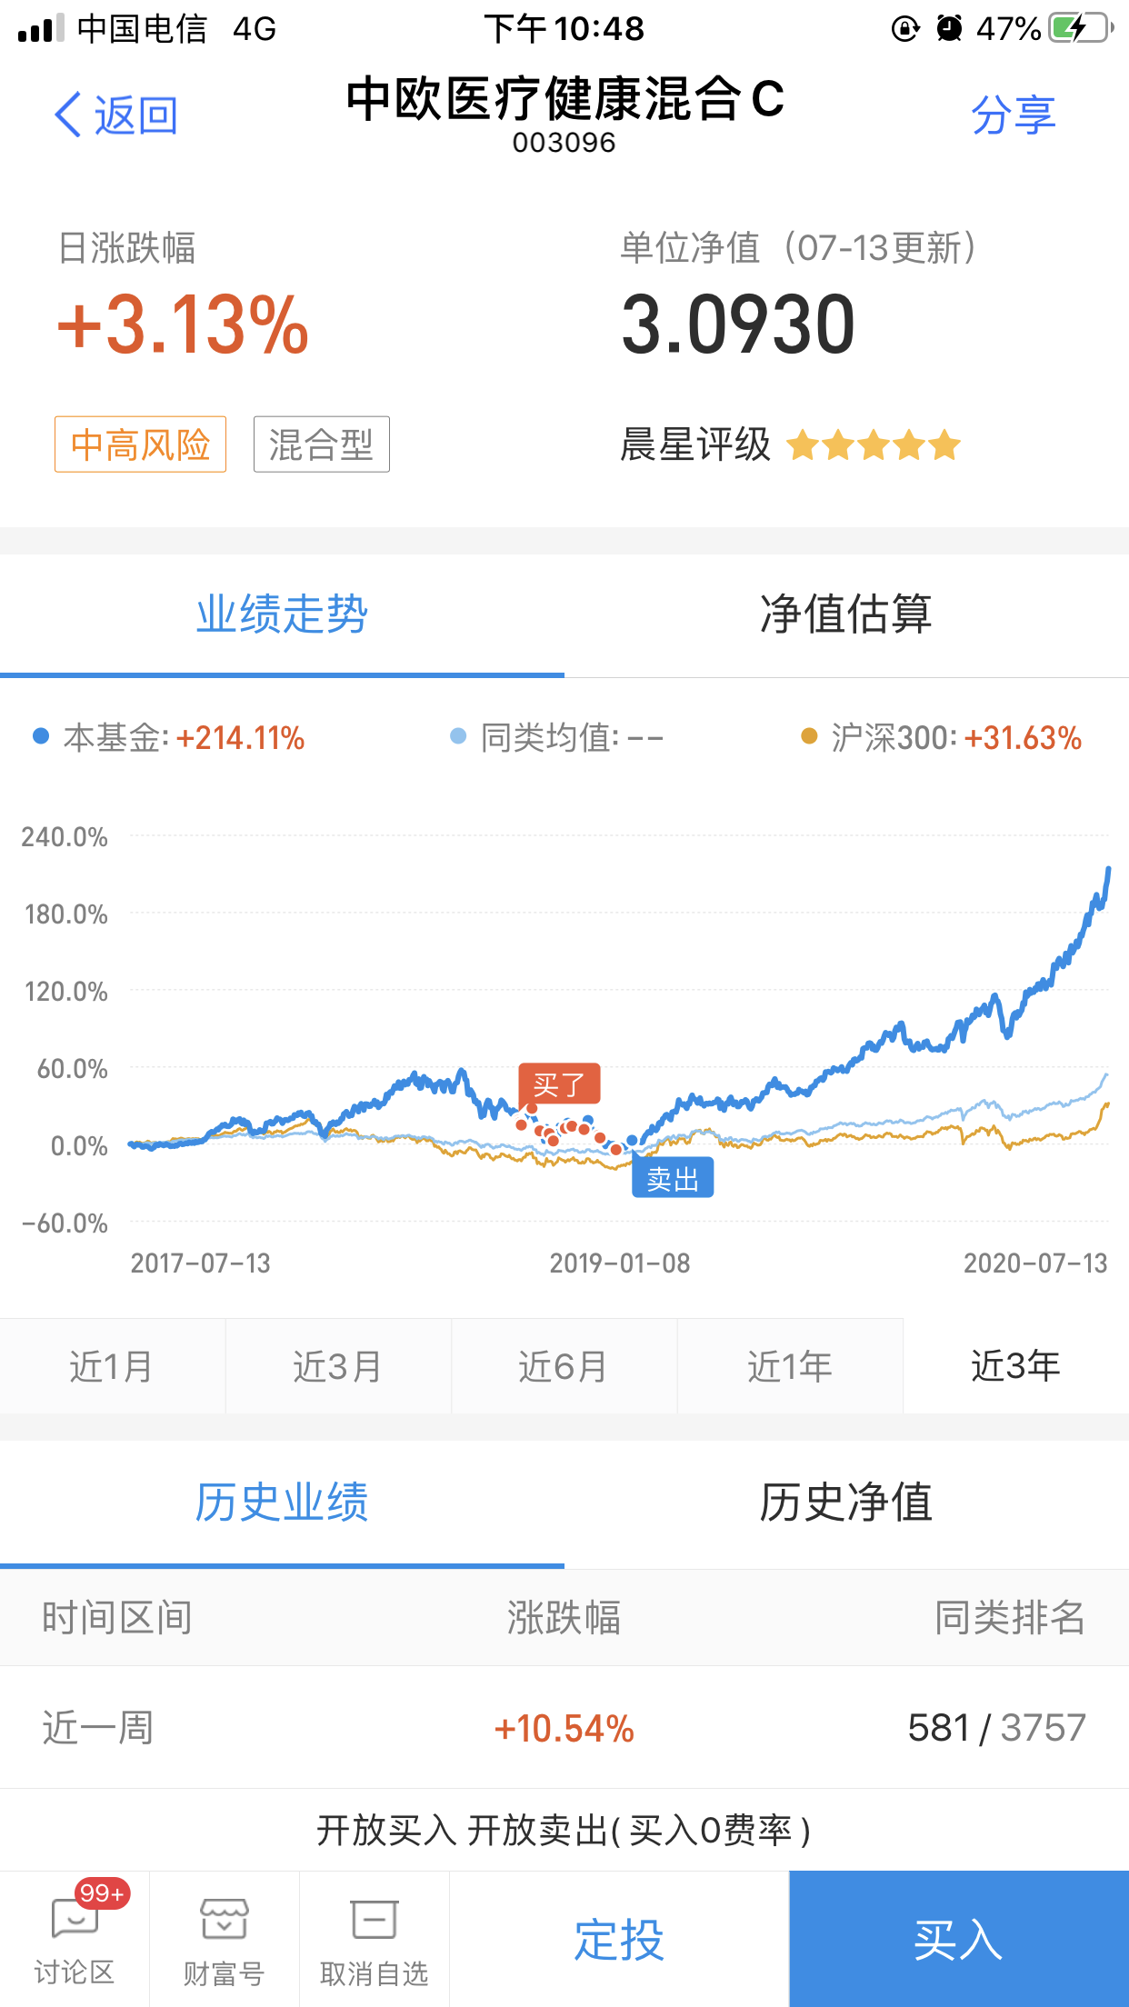This screenshot has width=1129, height=2007.
Task: Tap the Morningstar five-star rating
Action: 873,445
